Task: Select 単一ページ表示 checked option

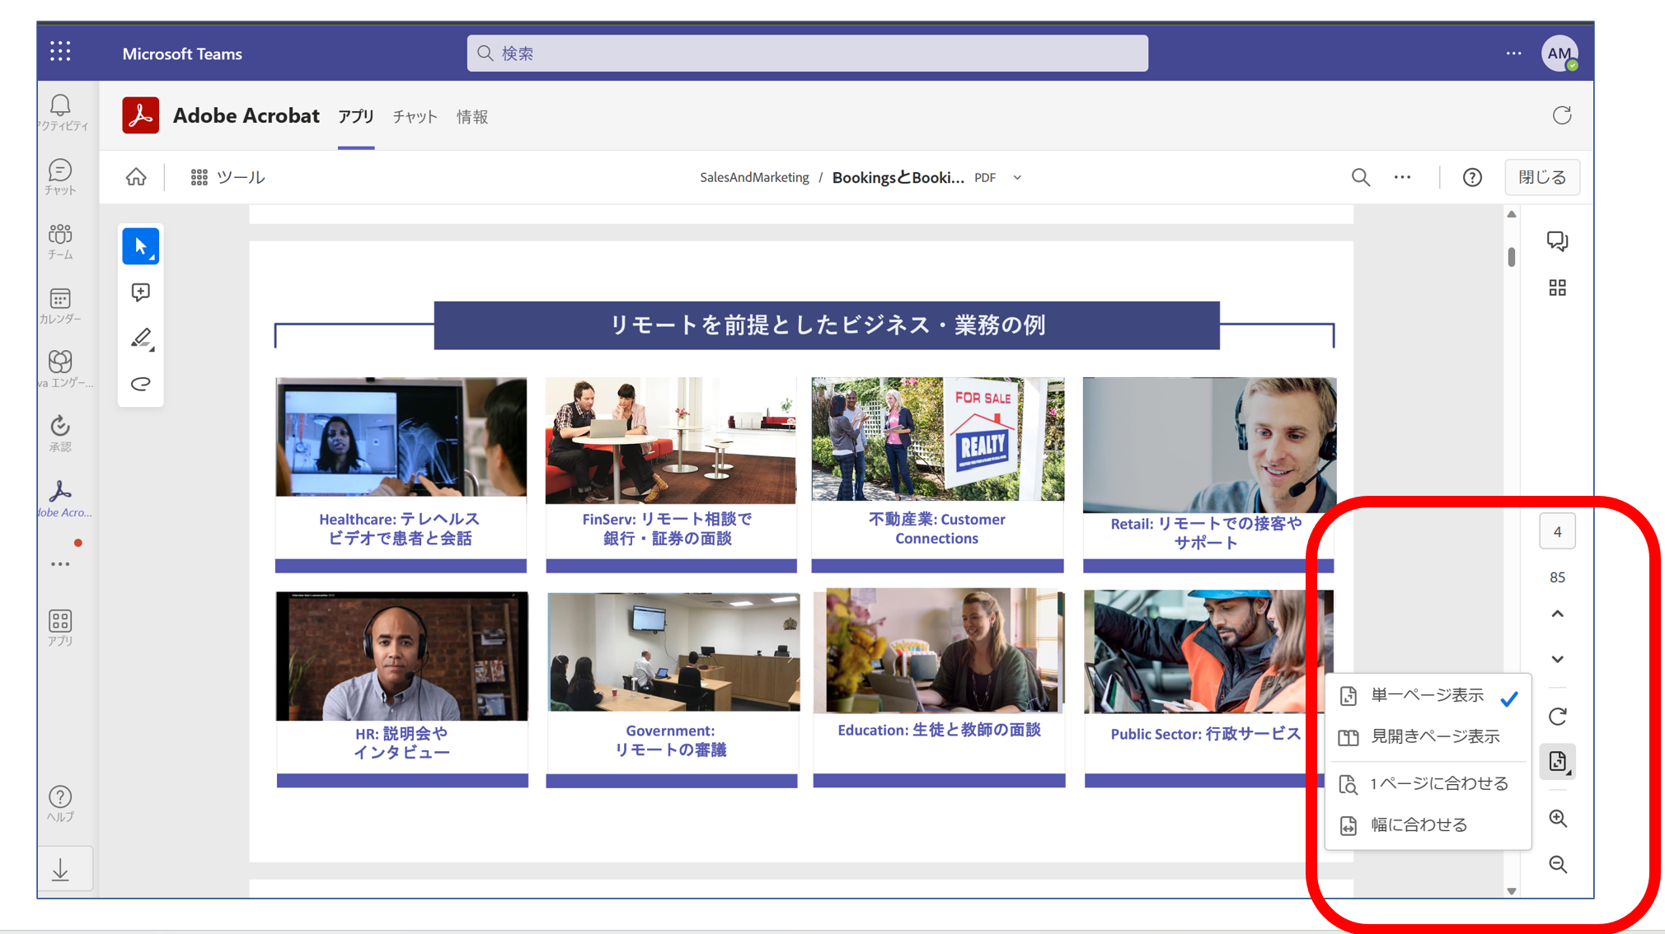Action: coord(1427,696)
